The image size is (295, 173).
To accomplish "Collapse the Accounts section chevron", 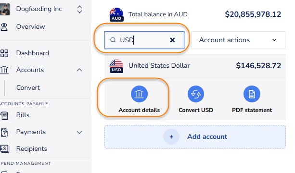I will point(79,70).
